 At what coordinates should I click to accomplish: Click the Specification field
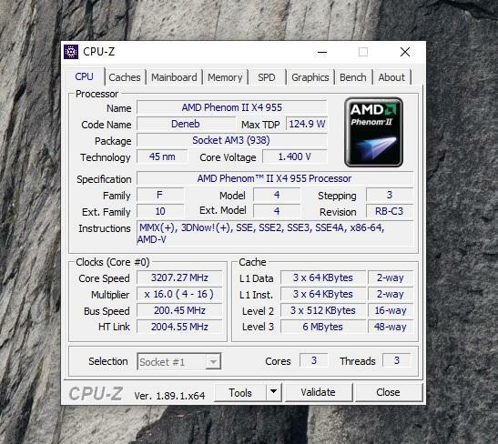pyautogui.click(x=275, y=178)
